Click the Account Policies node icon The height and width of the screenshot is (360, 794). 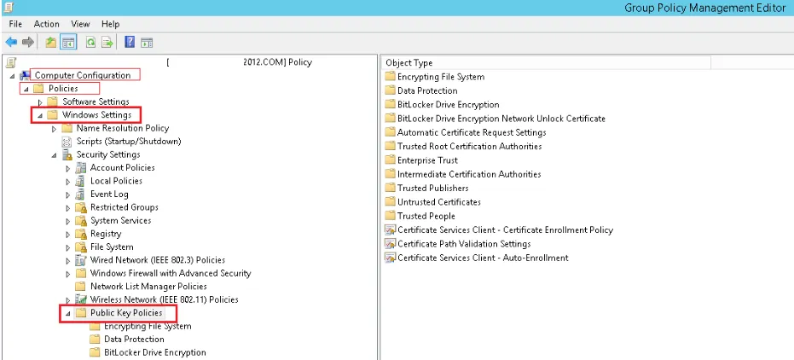[80, 167]
